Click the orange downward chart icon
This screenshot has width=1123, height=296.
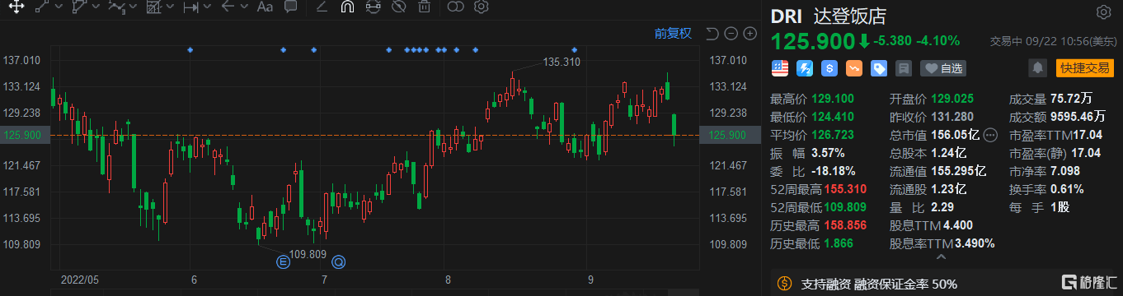coord(854,68)
